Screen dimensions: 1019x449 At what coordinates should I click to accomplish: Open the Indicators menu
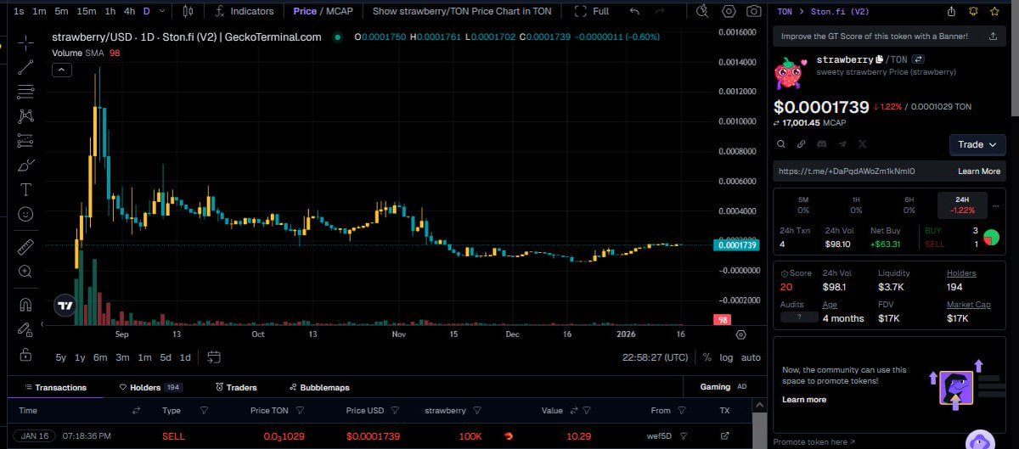pos(245,11)
